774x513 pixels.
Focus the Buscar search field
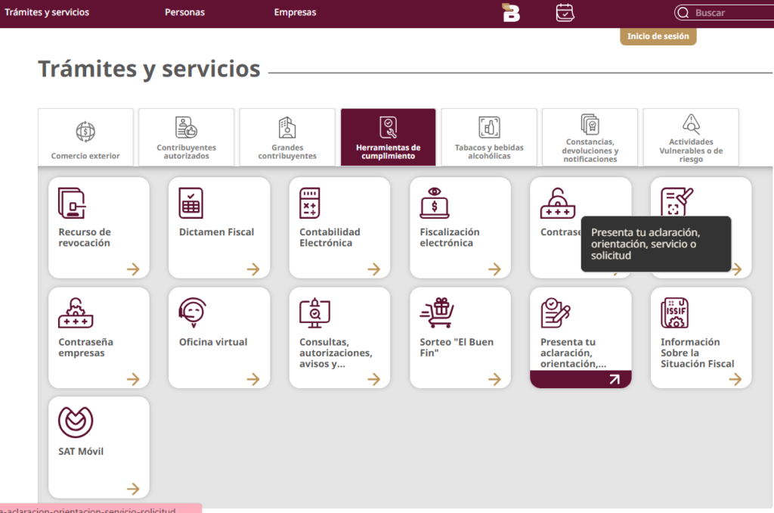[724, 13]
